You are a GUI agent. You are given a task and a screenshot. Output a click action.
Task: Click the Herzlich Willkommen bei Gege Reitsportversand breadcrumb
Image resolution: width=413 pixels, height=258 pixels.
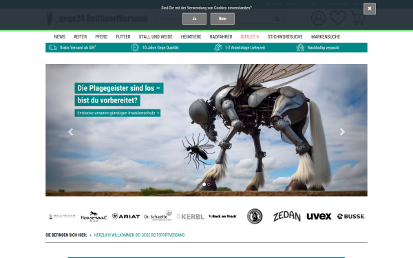pyautogui.click(x=139, y=235)
